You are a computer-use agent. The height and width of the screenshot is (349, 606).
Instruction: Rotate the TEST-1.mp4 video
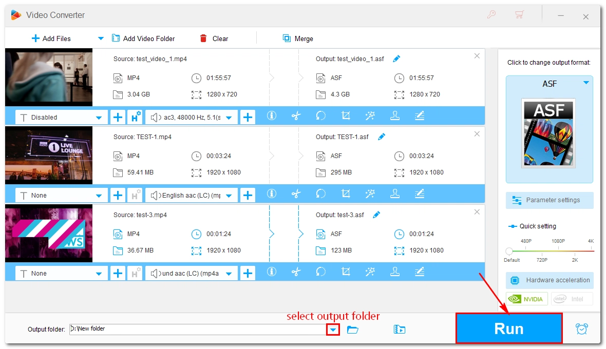coord(321,193)
